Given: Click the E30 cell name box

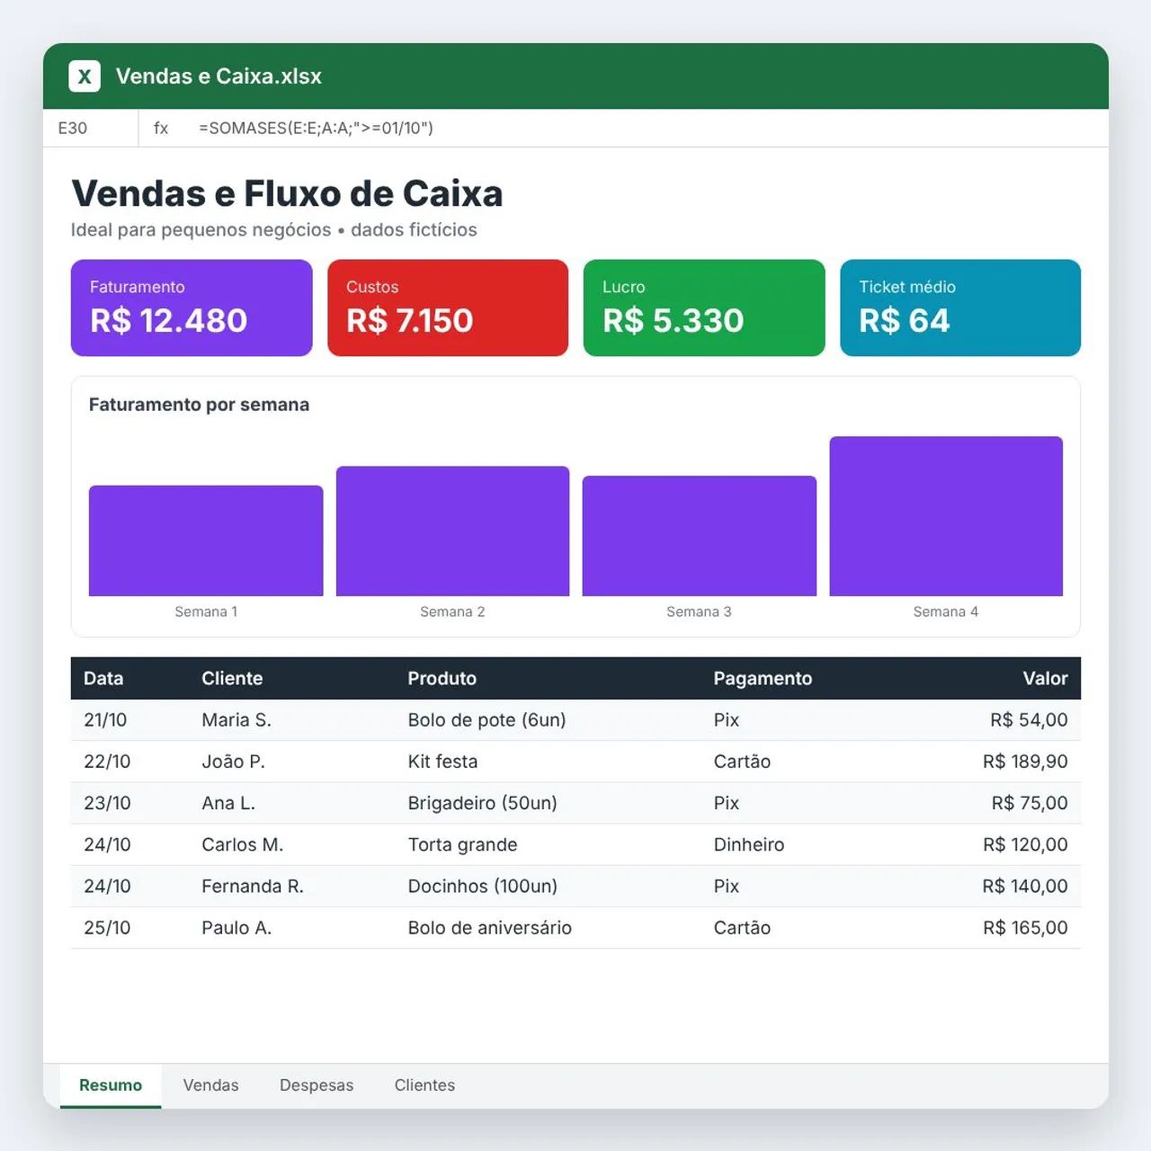Looking at the screenshot, I should (x=91, y=128).
